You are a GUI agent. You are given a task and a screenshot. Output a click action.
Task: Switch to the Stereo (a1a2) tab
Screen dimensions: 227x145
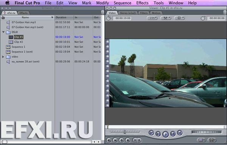[128, 13]
